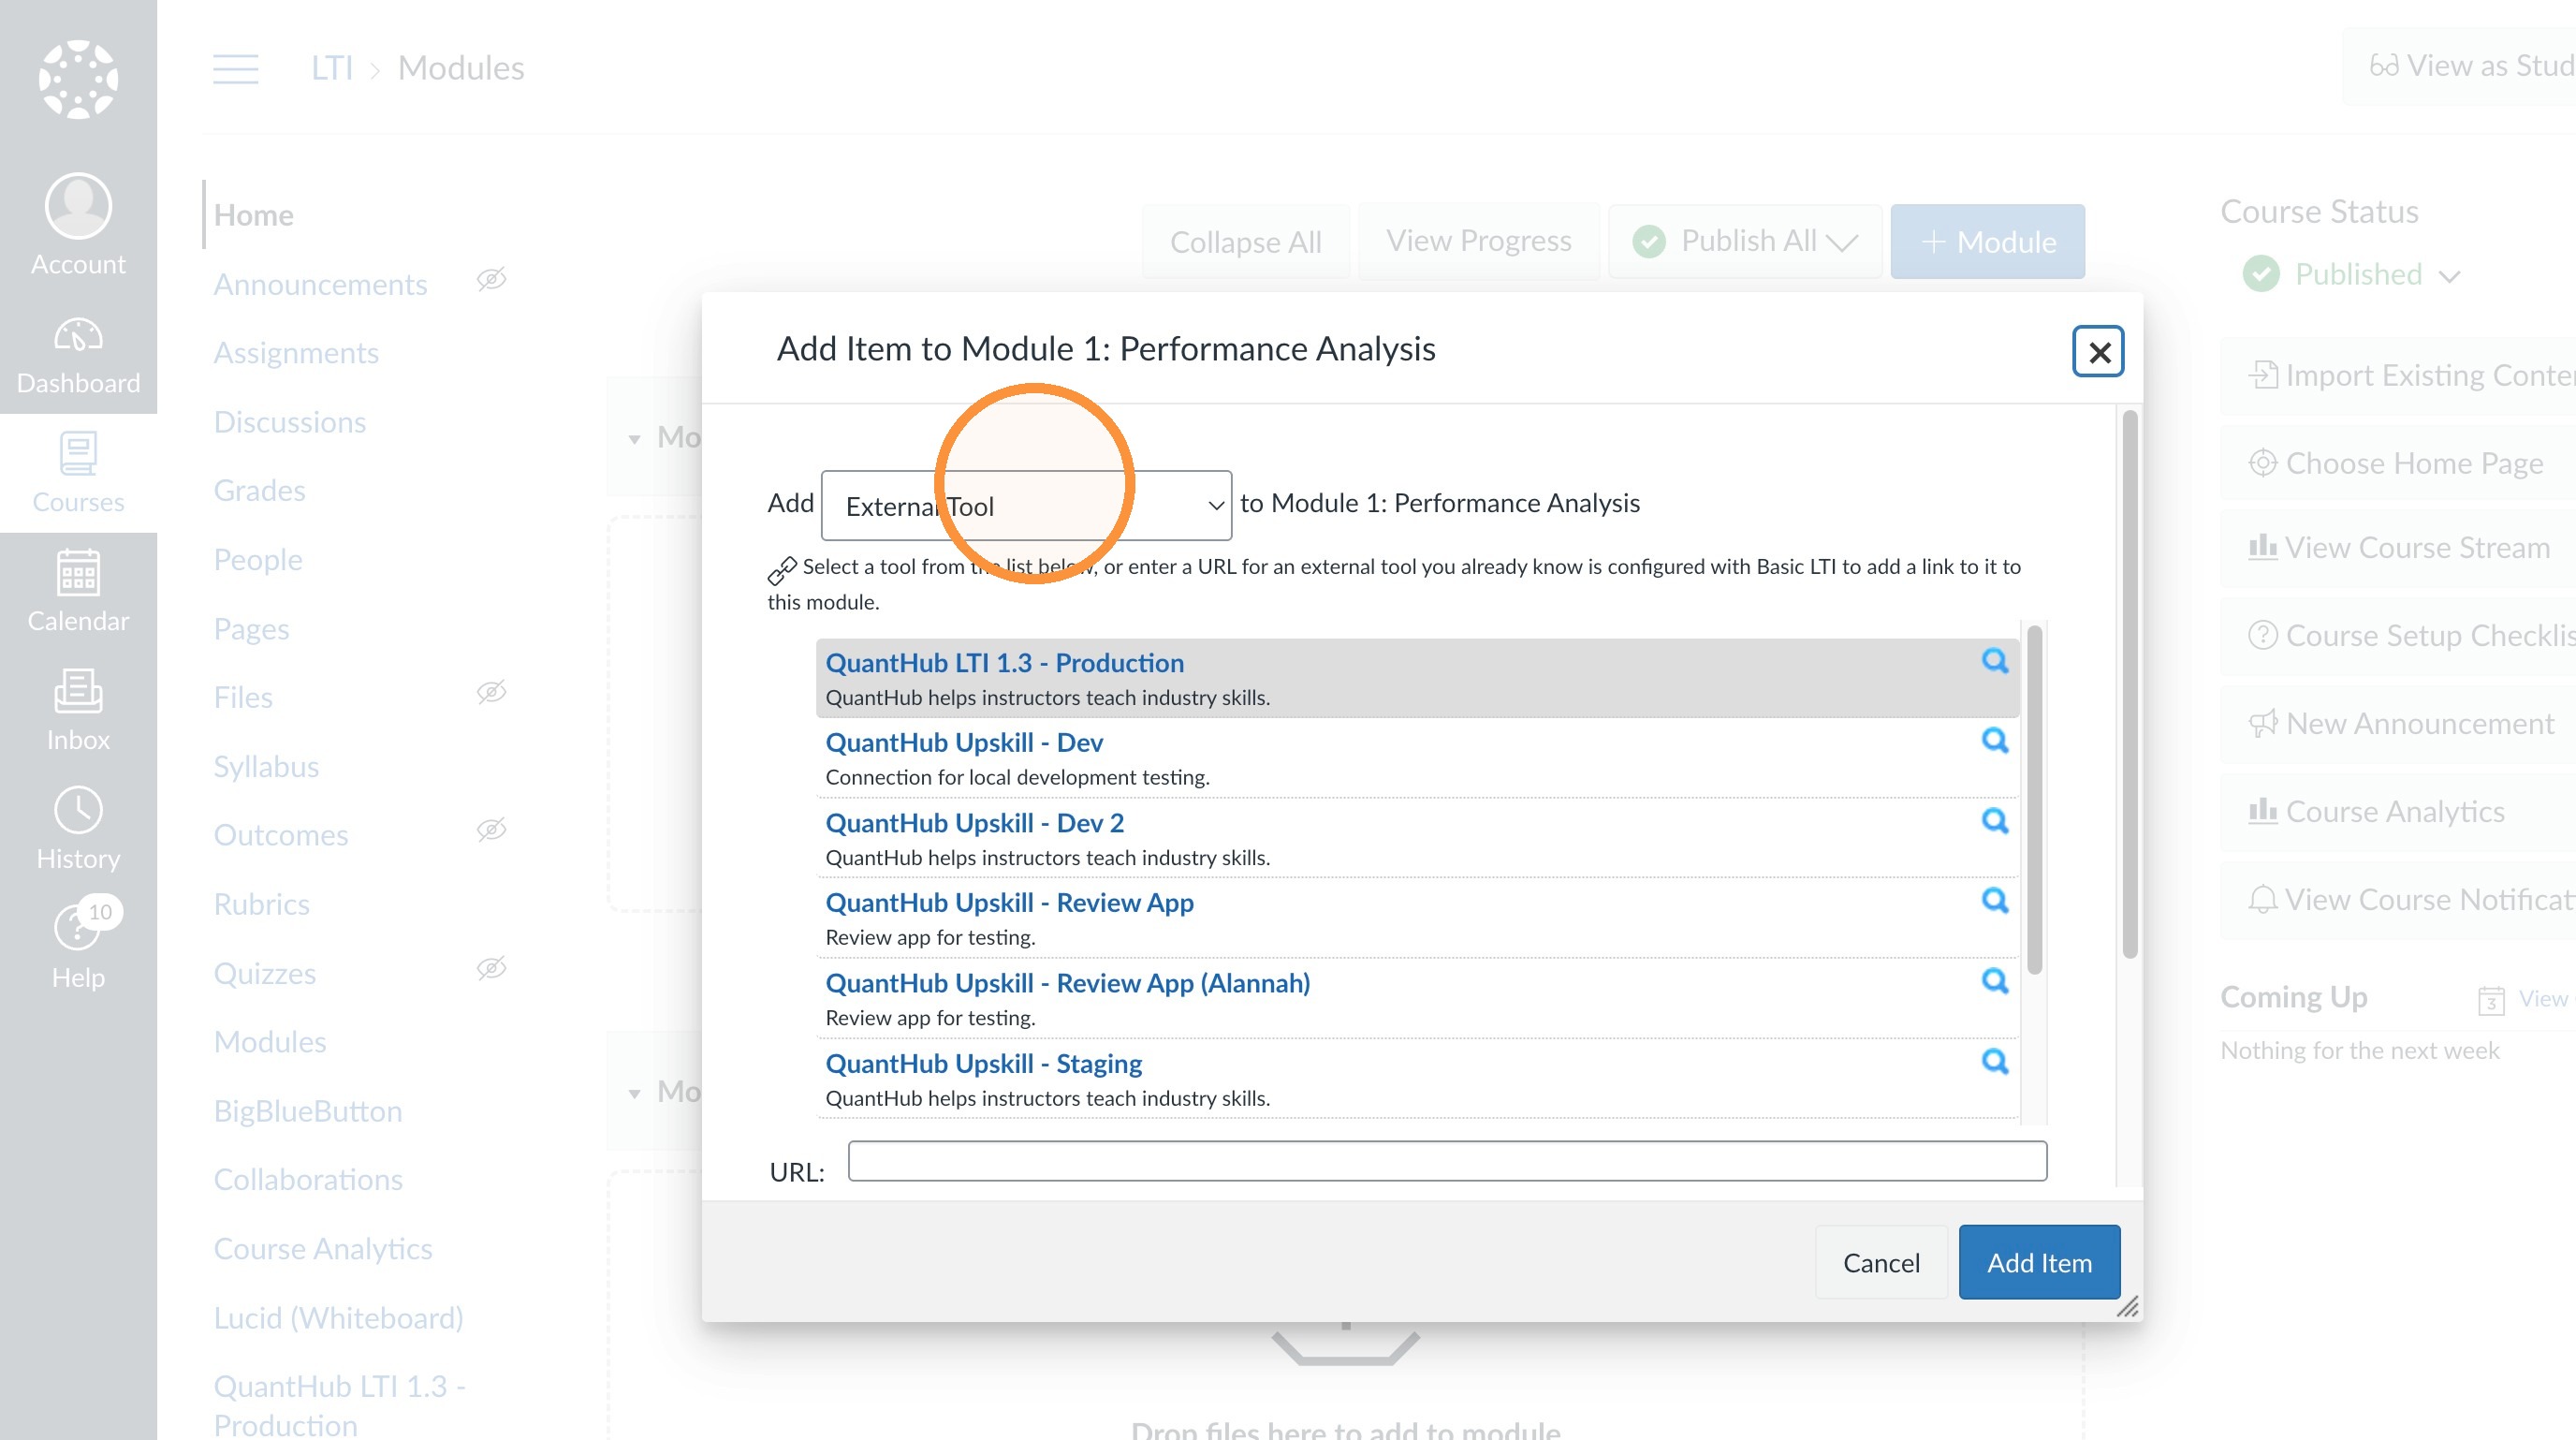Open Pages in course navigation
2576x1440 pixels.
[x=251, y=629]
